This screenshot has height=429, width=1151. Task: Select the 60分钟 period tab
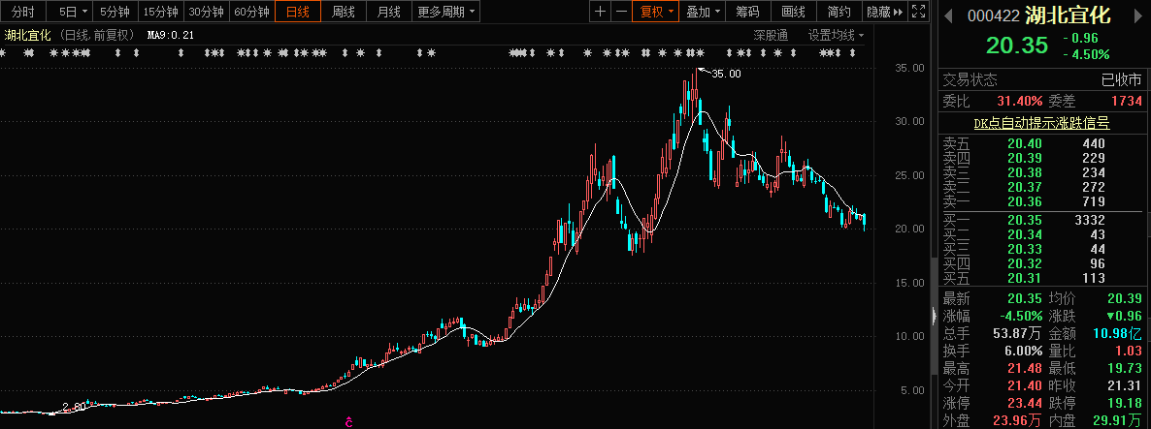(251, 11)
